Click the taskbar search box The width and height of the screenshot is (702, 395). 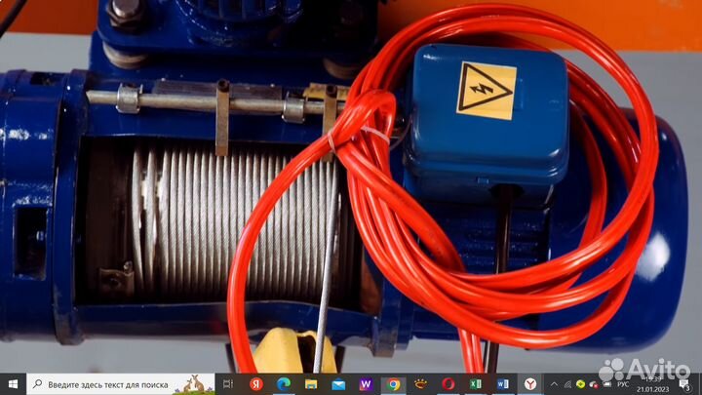(x=107, y=384)
